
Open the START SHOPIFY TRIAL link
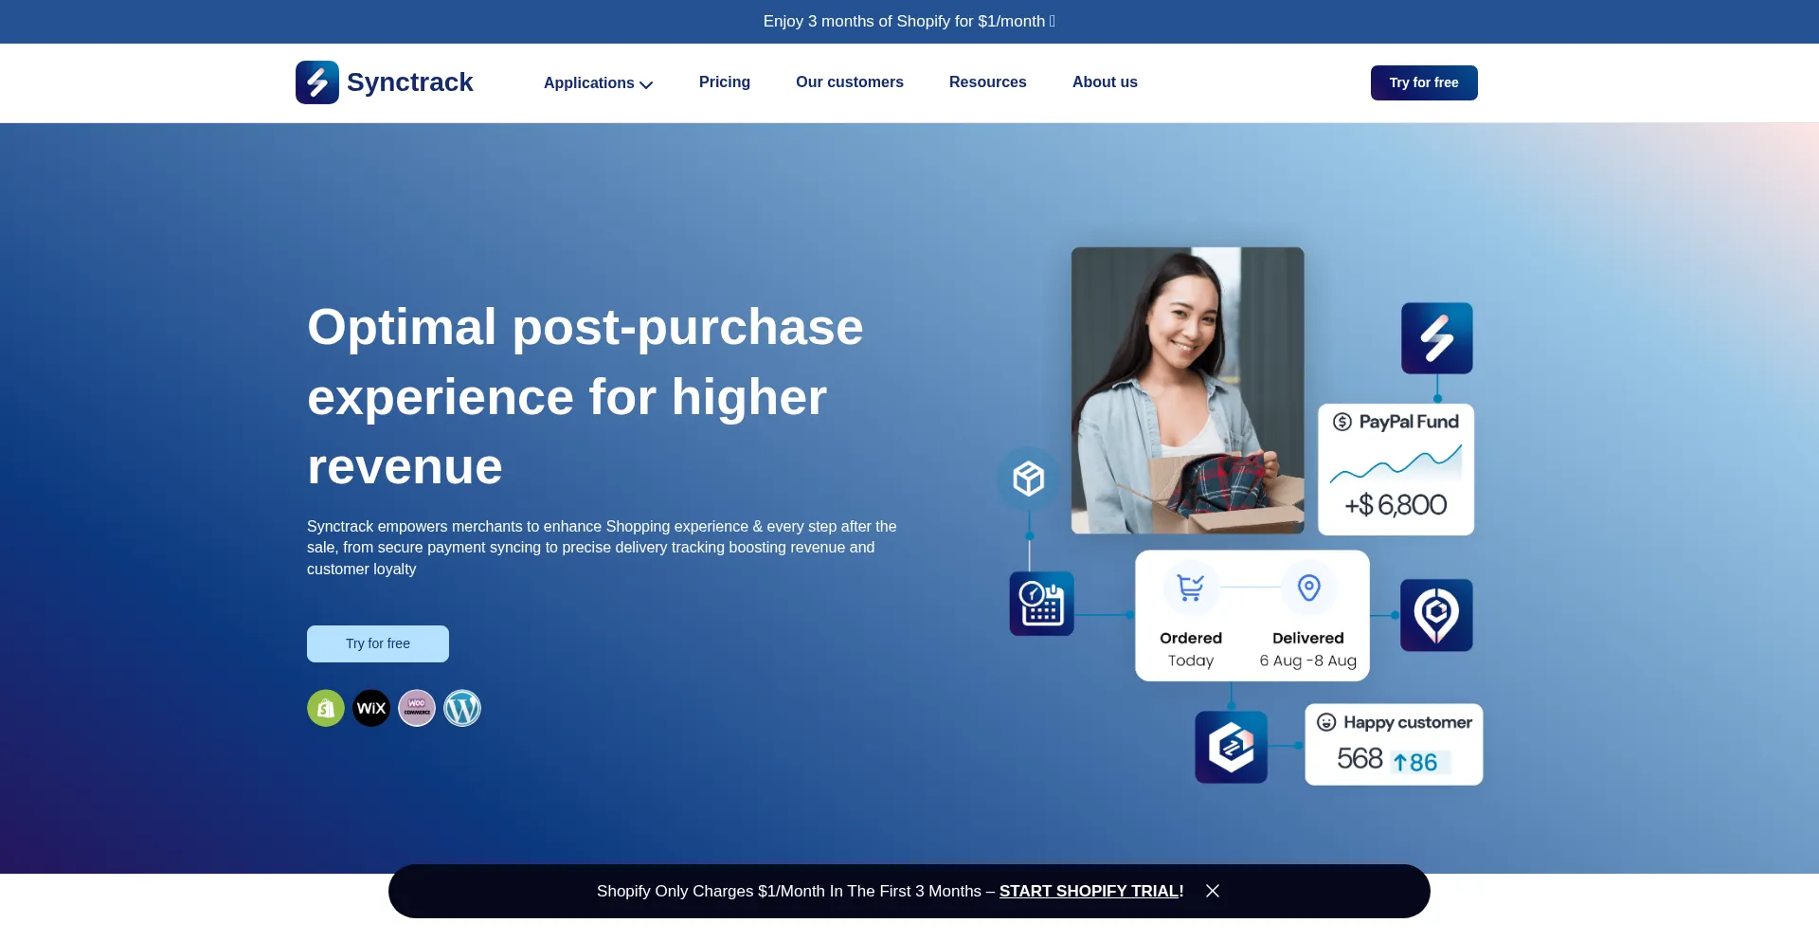pos(1090,891)
